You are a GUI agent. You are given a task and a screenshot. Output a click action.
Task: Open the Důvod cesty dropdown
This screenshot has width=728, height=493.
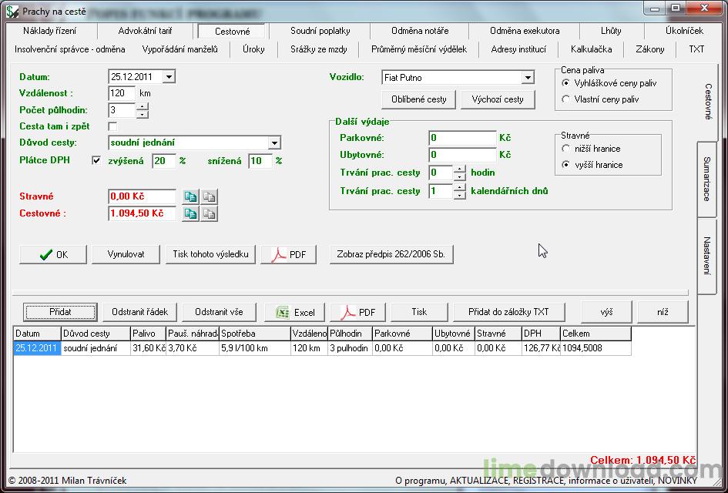tap(274, 143)
